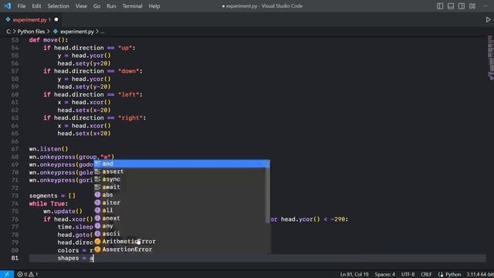Click 'Ln 81, Col 19' cursor position
The height and width of the screenshot is (278, 494).
[354, 274]
